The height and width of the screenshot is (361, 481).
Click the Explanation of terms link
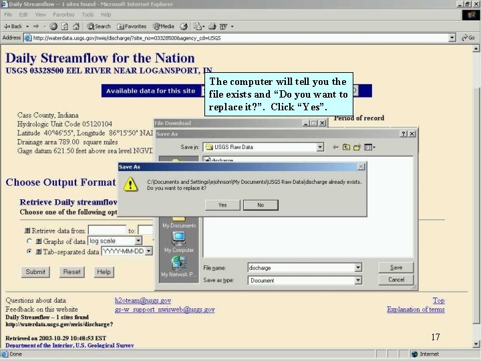pos(416,310)
